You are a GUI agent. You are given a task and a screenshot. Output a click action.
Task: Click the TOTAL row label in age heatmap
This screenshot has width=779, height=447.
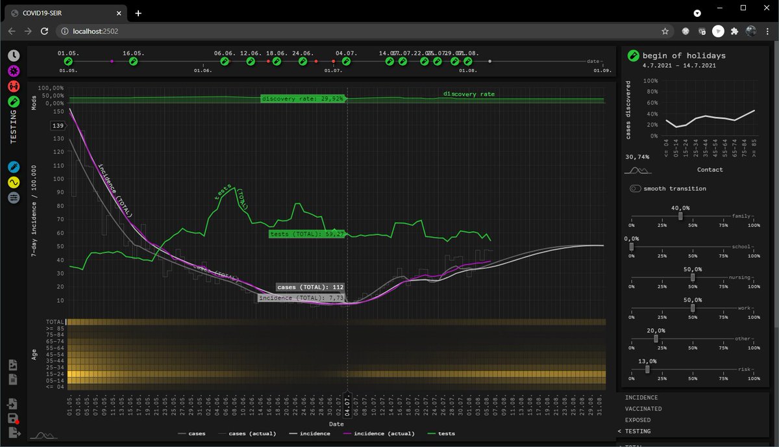tap(55, 322)
